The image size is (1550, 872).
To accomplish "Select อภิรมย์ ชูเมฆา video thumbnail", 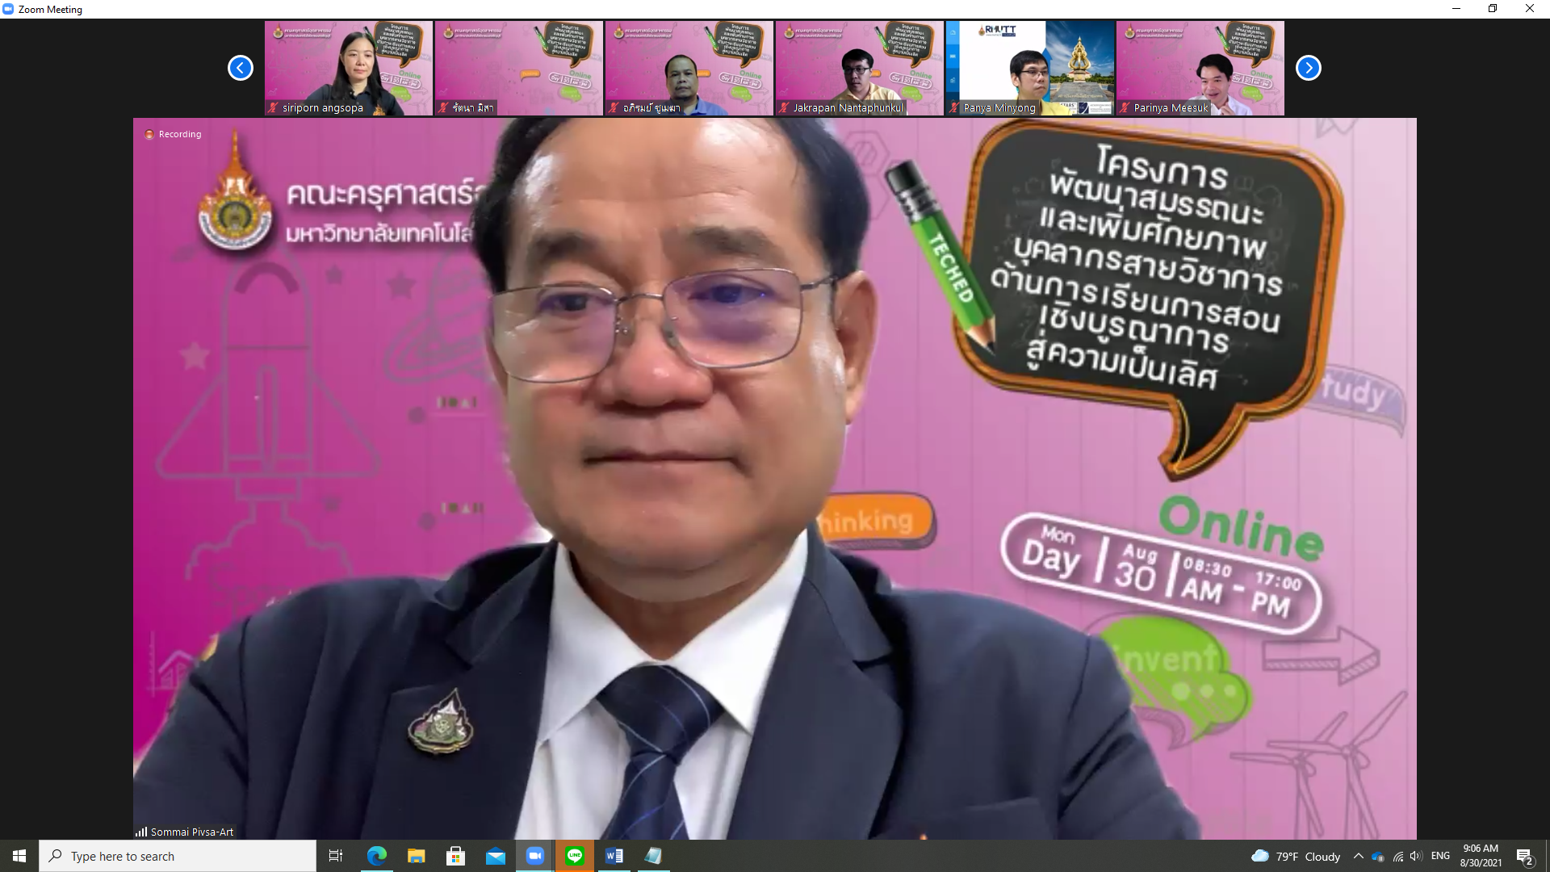I will [689, 68].
